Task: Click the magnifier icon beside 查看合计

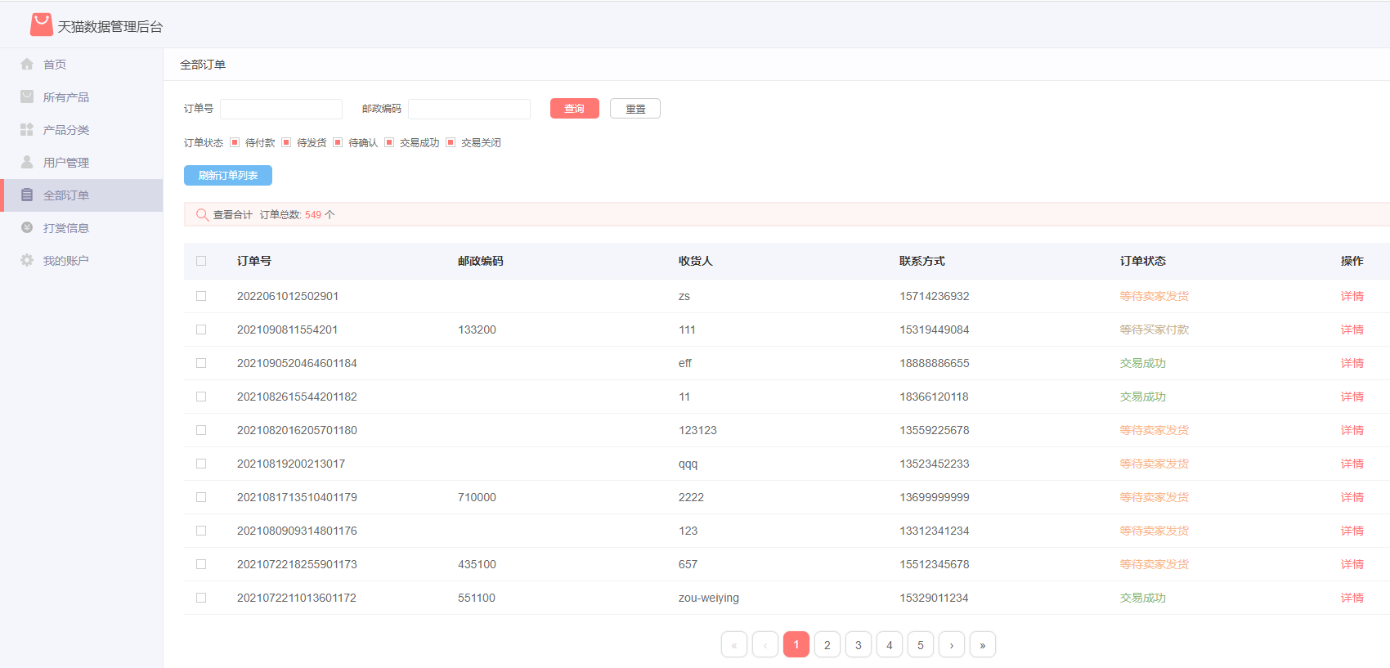Action: [202, 214]
